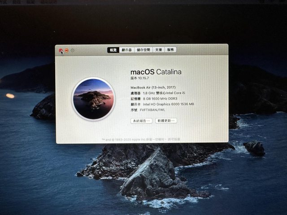The image size is (287, 215).
Task: Click the circular Catalina island logo
Action: click(x=93, y=99)
